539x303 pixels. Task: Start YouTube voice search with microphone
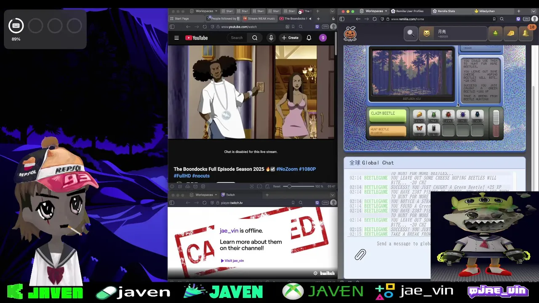(271, 38)
